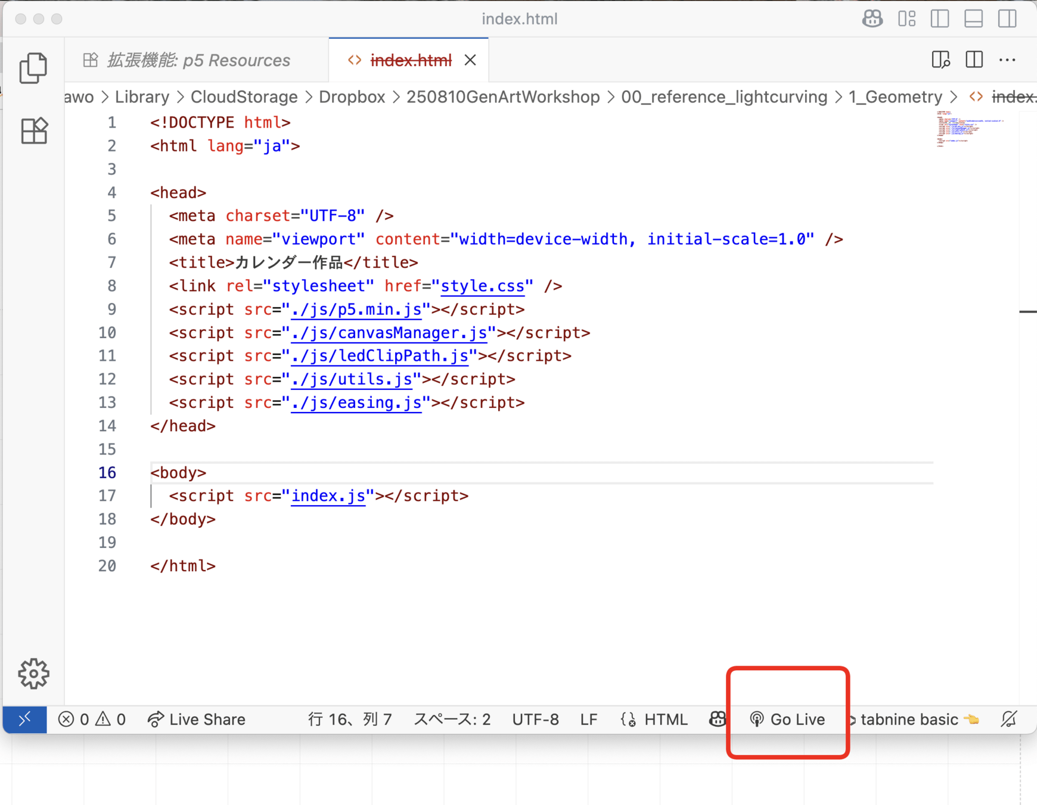Open preview to the side icon
Image resolution: width=1037 pixels, height=805 pixels.
[940, 60]
